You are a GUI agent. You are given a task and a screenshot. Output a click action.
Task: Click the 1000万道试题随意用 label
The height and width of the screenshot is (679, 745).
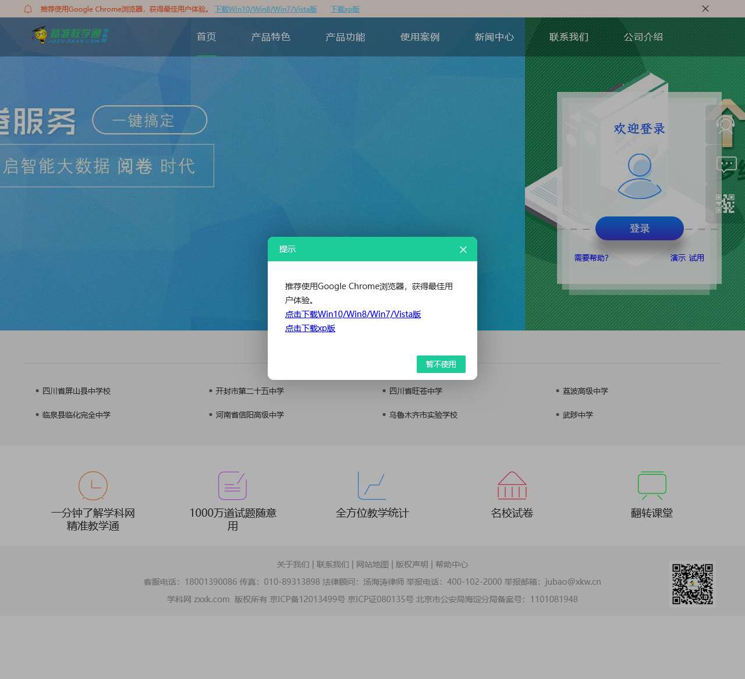click(233, 519)
